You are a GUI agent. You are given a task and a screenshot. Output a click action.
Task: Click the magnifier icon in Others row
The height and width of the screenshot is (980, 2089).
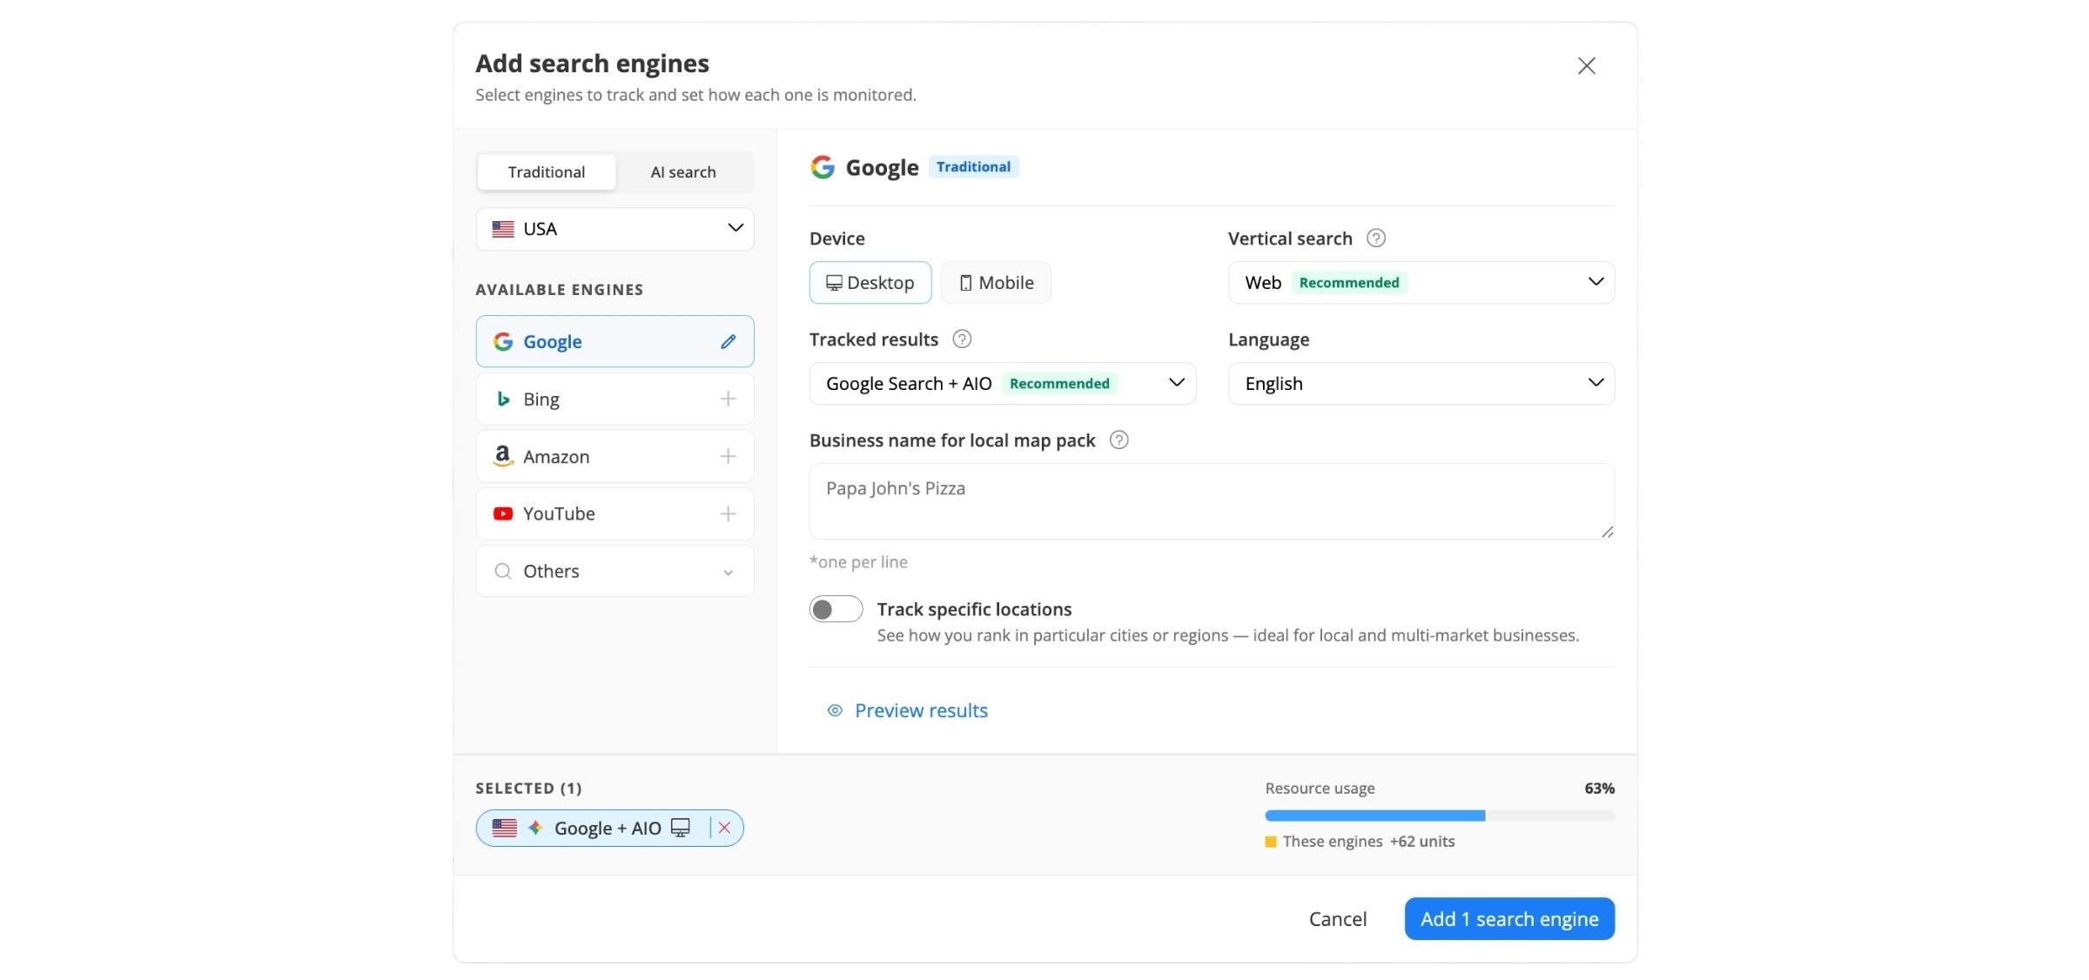click(x=503, y=571)
